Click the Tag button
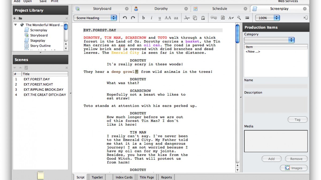The image size is (321, 180). [x=297, y=119]
